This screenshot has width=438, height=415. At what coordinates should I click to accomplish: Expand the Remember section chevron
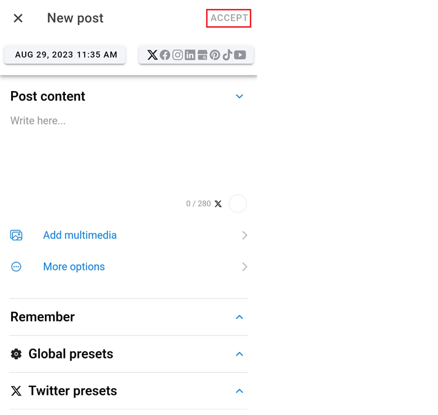239,317
